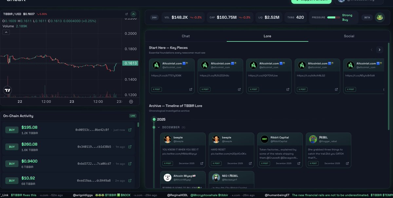Click Altcoinist avatar on klAcihNLG2 card
This screenshot has width=393, height=198.
(302, 65)
